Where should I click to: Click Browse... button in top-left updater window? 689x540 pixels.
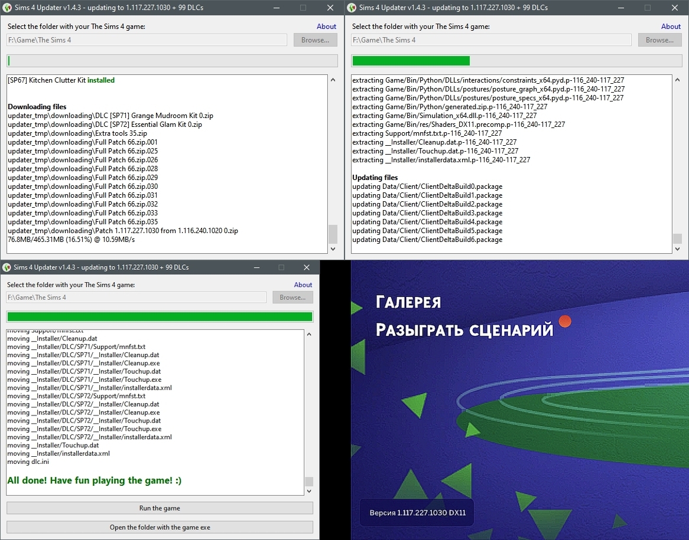(315, 40)
